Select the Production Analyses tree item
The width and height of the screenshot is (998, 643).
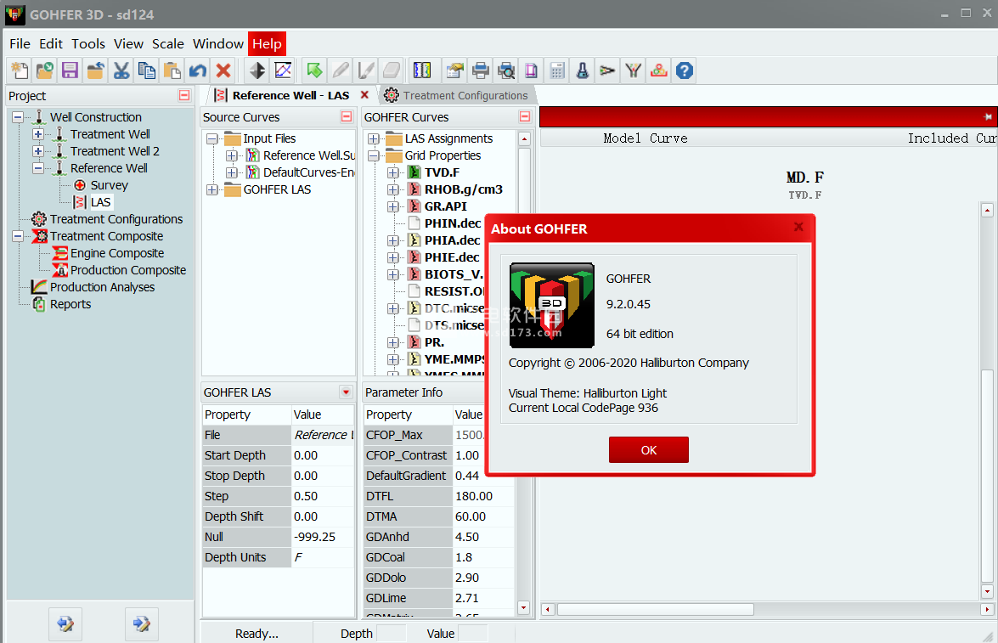pyautogui.click(x=102, y=287)
